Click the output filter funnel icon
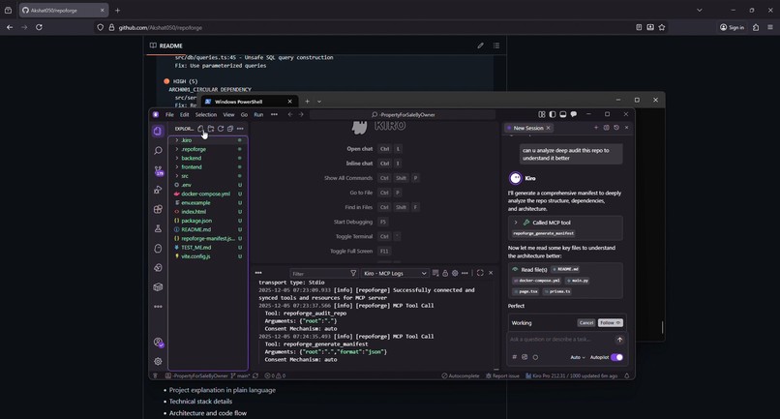Screen dimensions: 780x419 [x=353, y=273]
